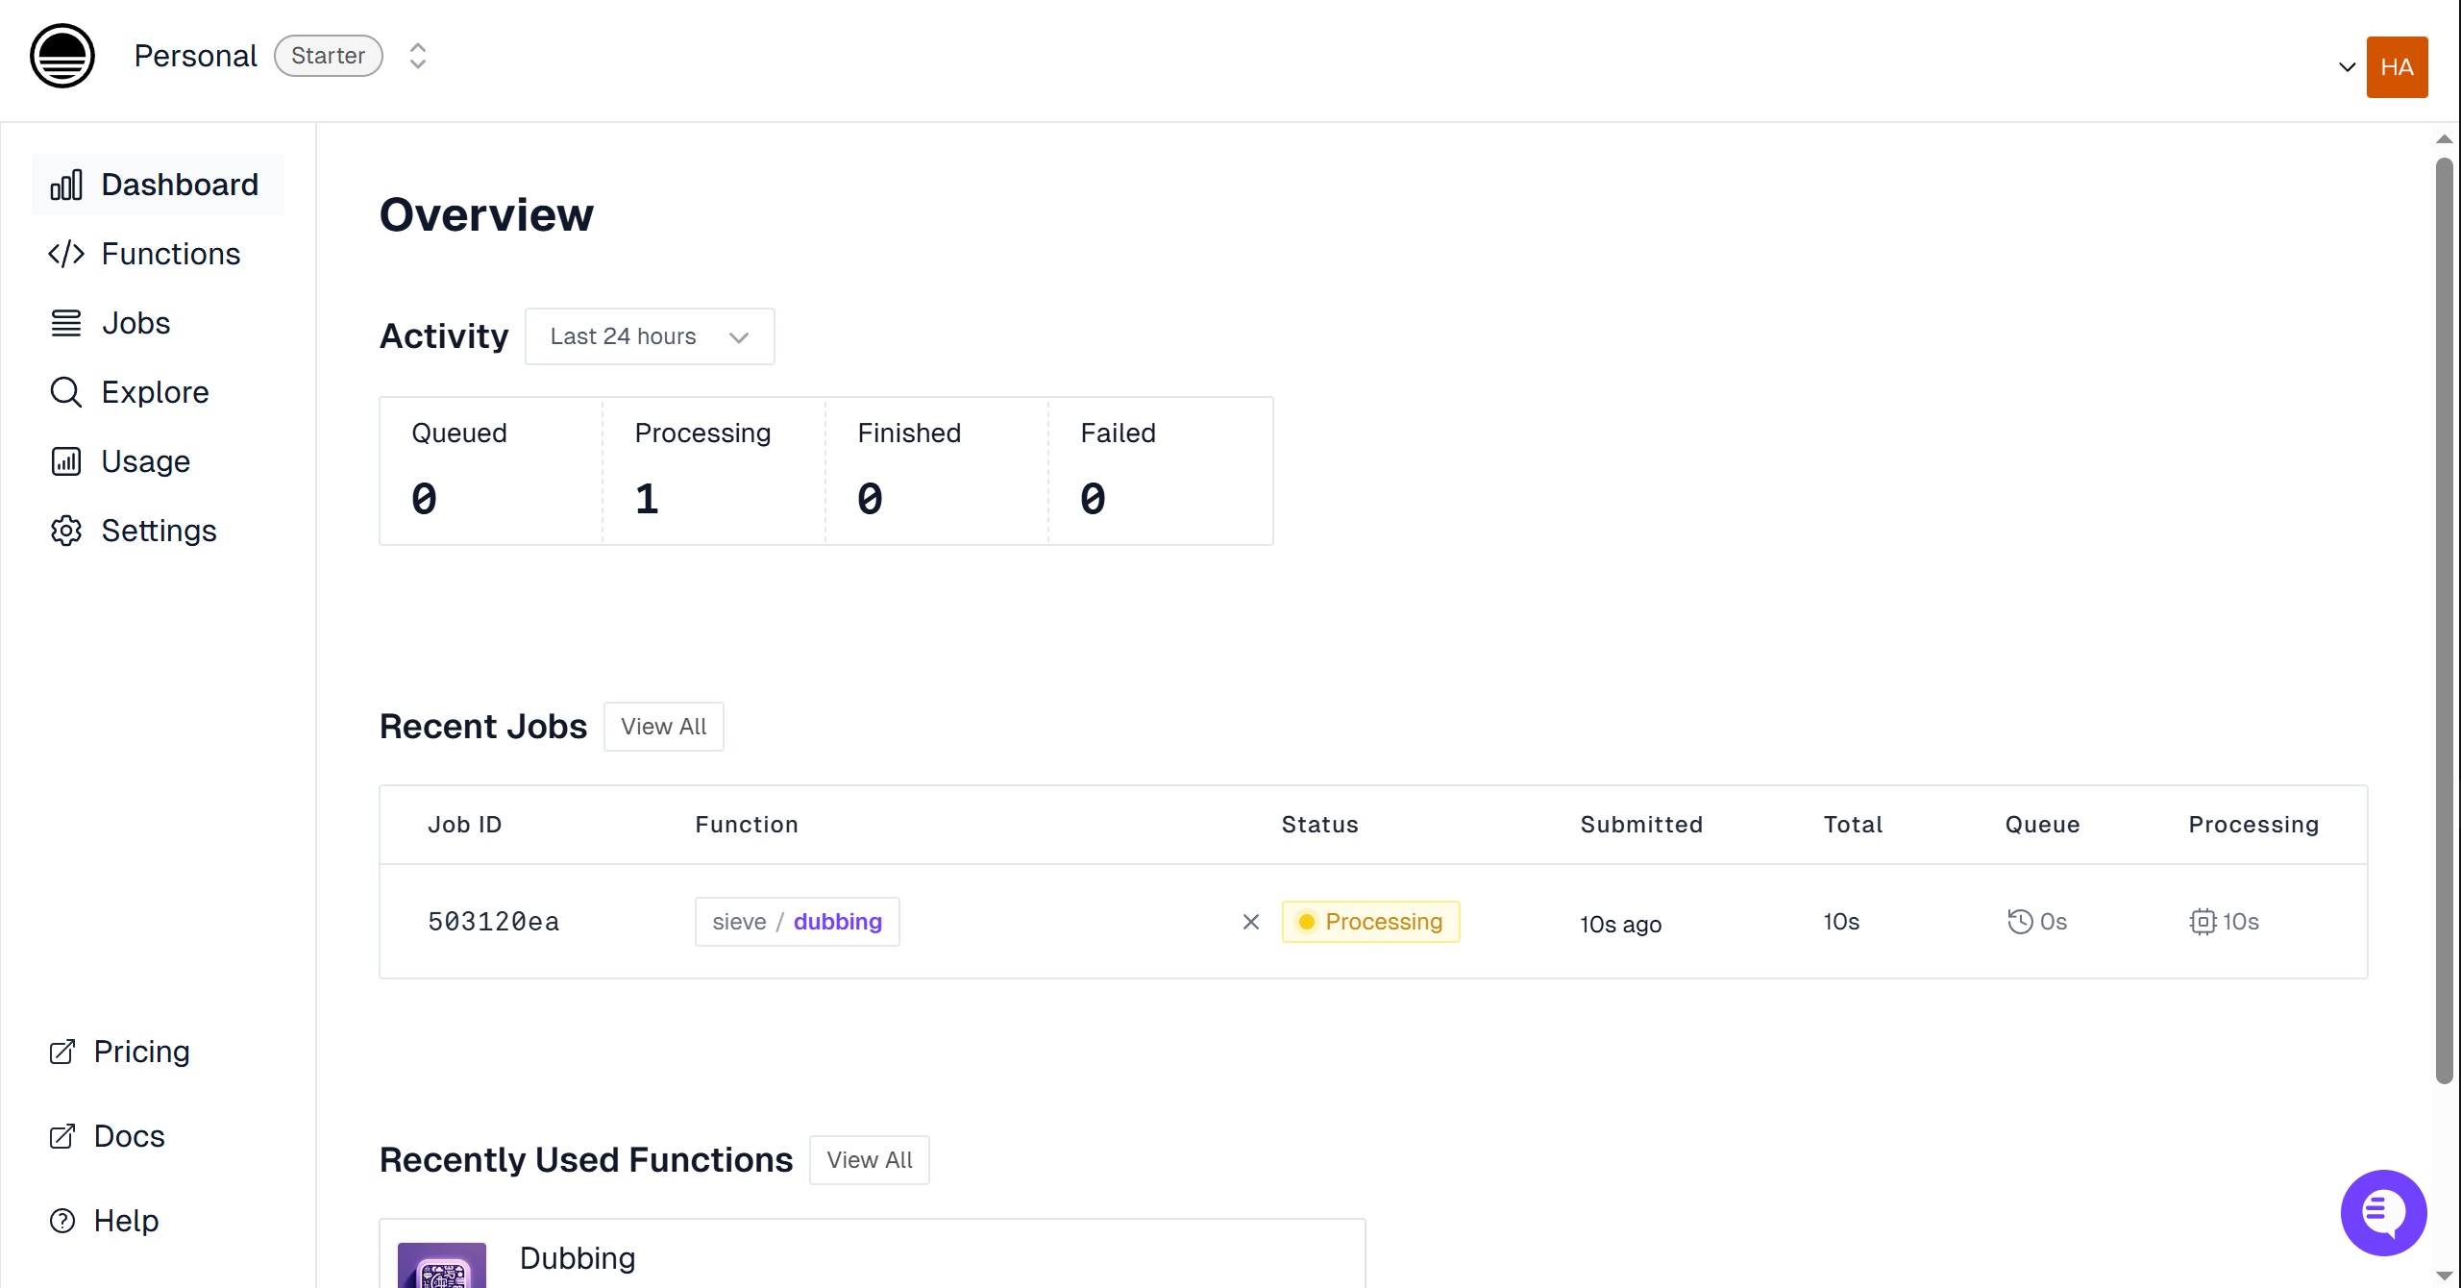
Task: Click the Dashboard bar chart icon
Action: pos(66,185)
